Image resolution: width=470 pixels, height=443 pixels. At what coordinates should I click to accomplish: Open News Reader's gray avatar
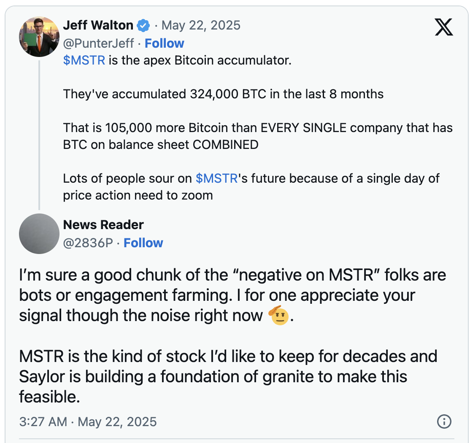pyautogui.click(x=39, y=233)
